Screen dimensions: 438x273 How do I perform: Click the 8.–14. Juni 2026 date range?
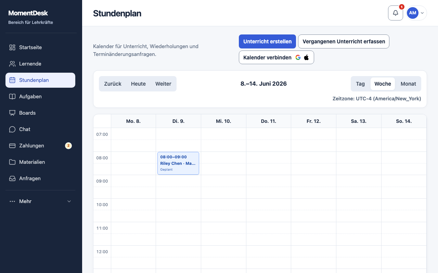263,84
